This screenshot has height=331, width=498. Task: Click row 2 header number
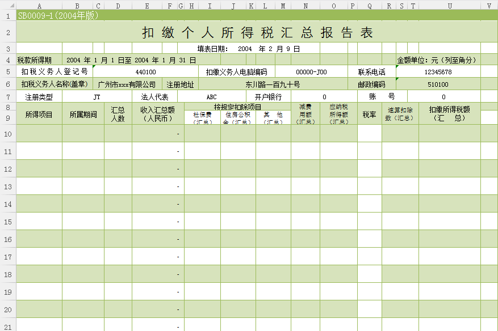(8, 32)
